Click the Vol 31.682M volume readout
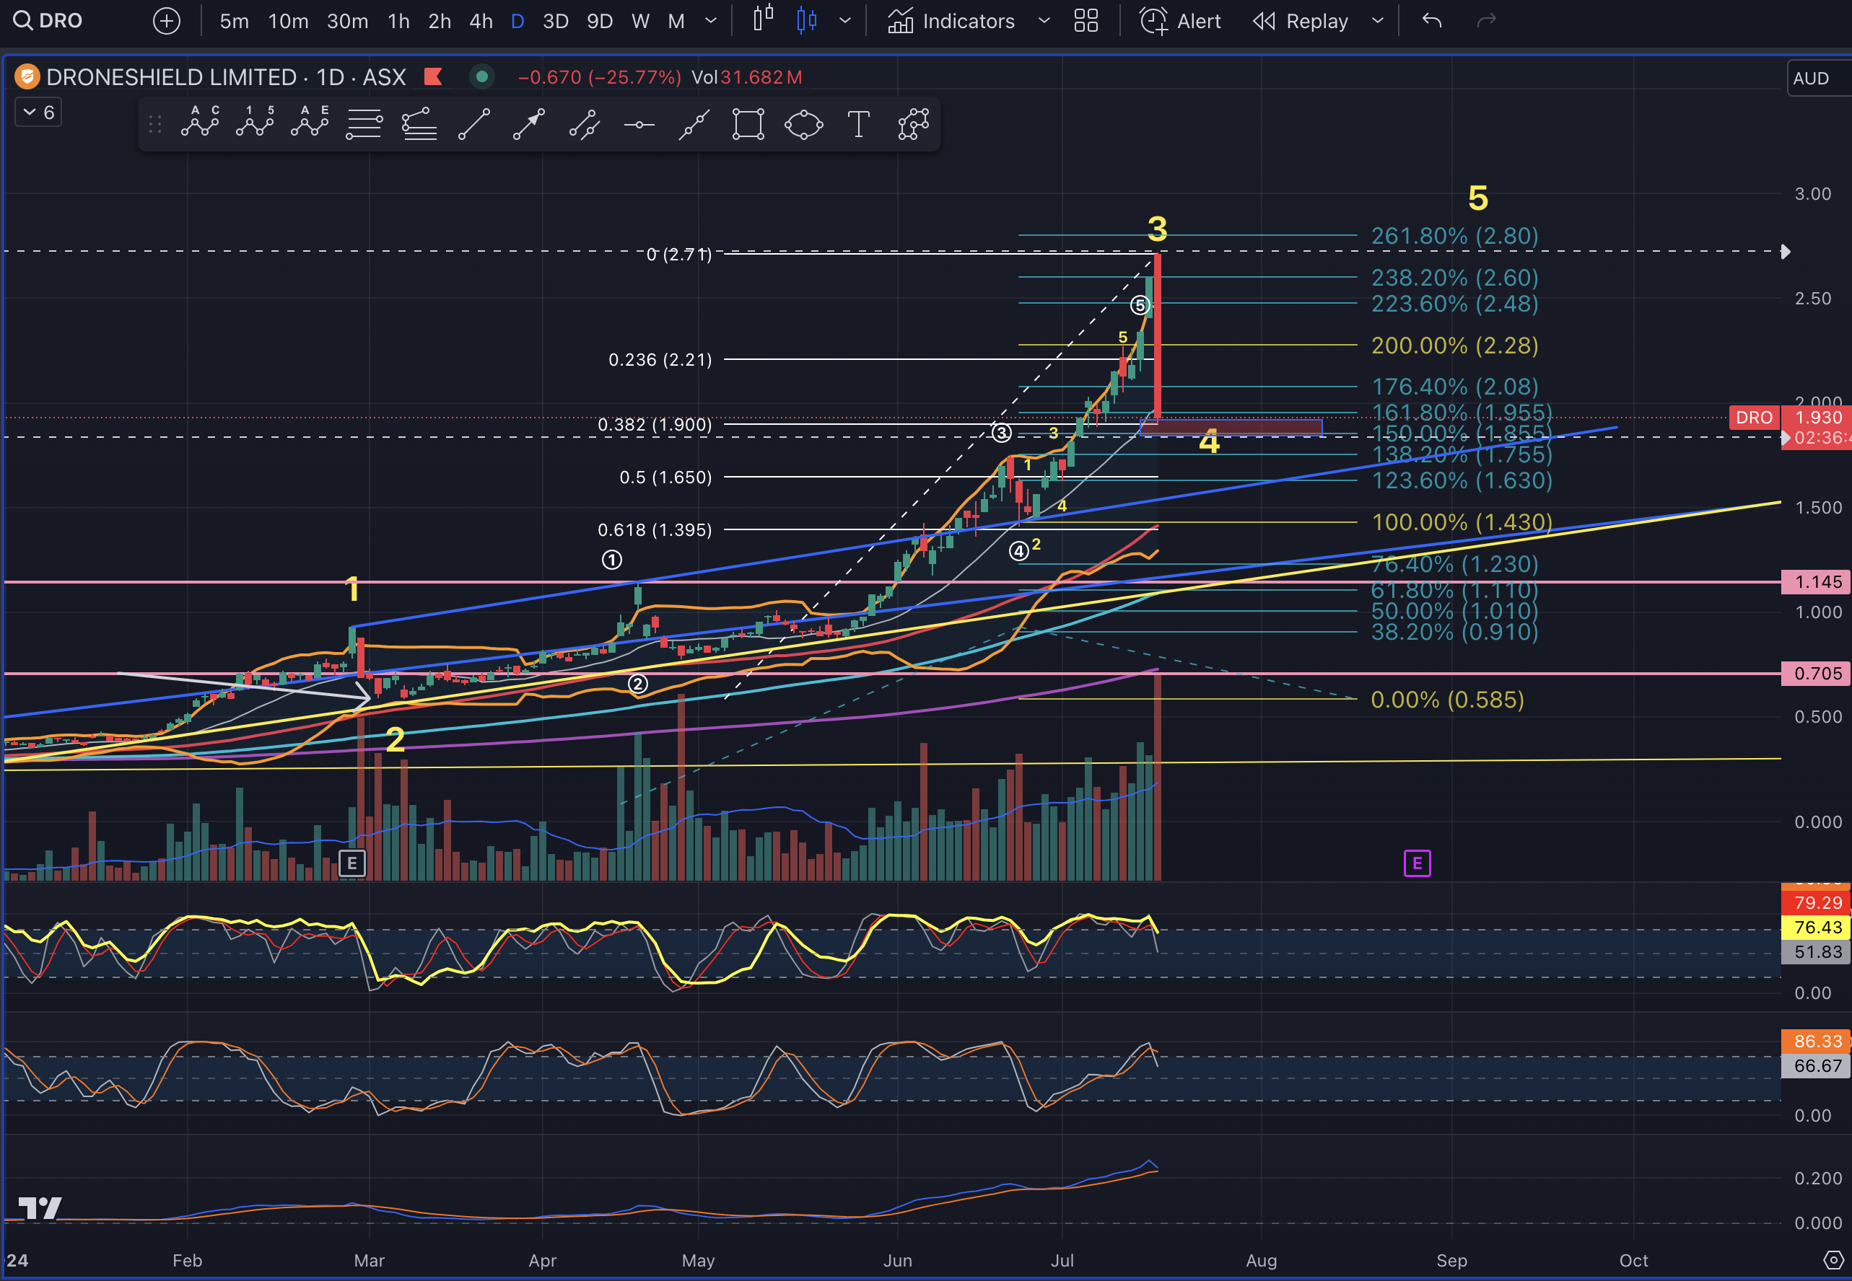 (x=747, y=77)
